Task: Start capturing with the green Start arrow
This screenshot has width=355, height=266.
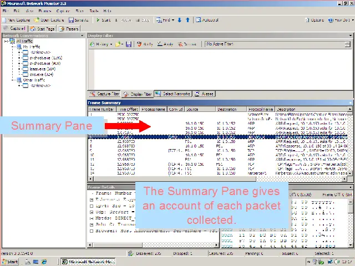Action: point(103,20)
